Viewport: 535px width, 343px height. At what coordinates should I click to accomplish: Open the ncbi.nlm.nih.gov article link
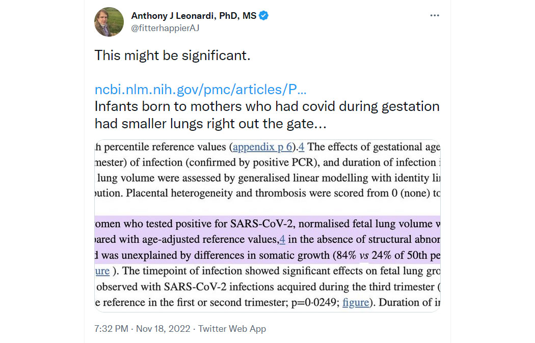pyautogui.click(x=200, y=89)
